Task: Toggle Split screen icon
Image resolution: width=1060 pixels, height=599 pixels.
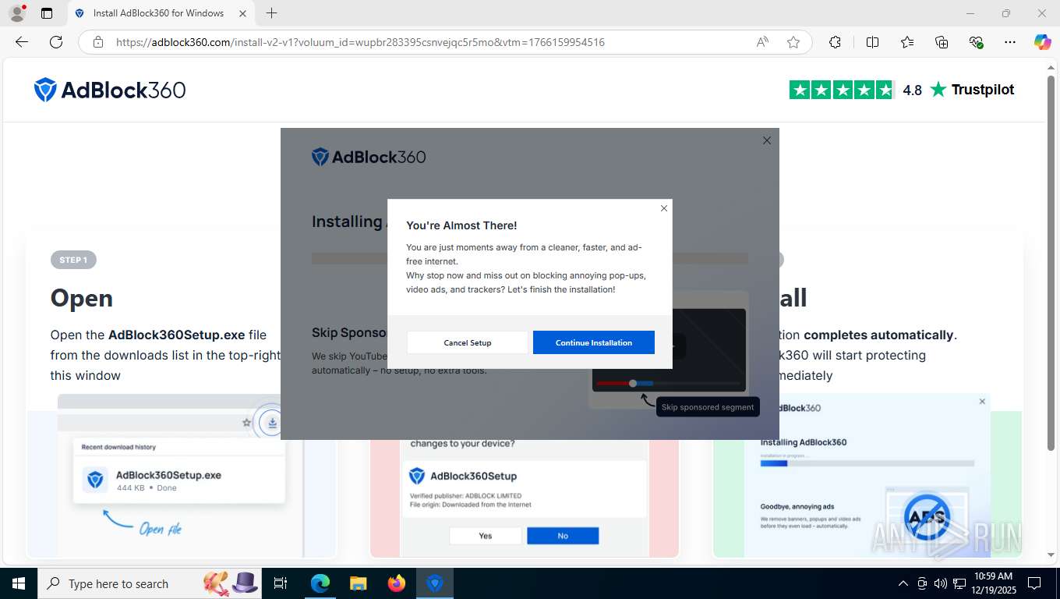Action: tap(873, 42)
